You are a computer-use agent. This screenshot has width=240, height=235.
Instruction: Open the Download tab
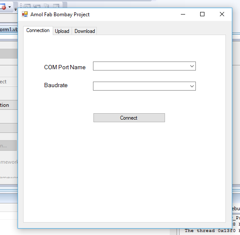pos(85,31)
